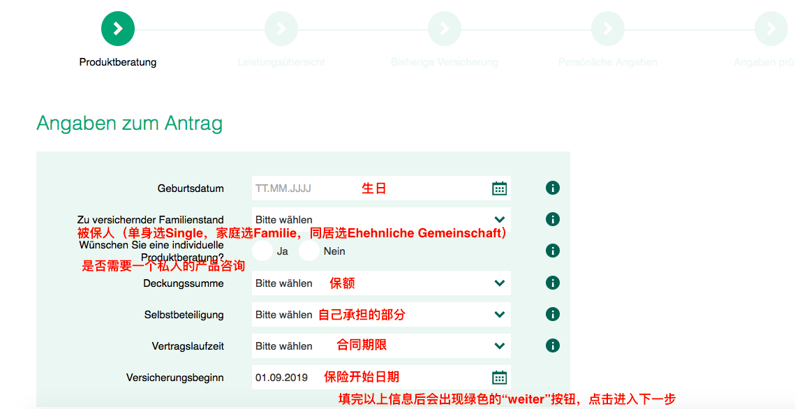795x409 pixels.
Task: Expand the Familienstand dropdown
Action: pos(380,219)
